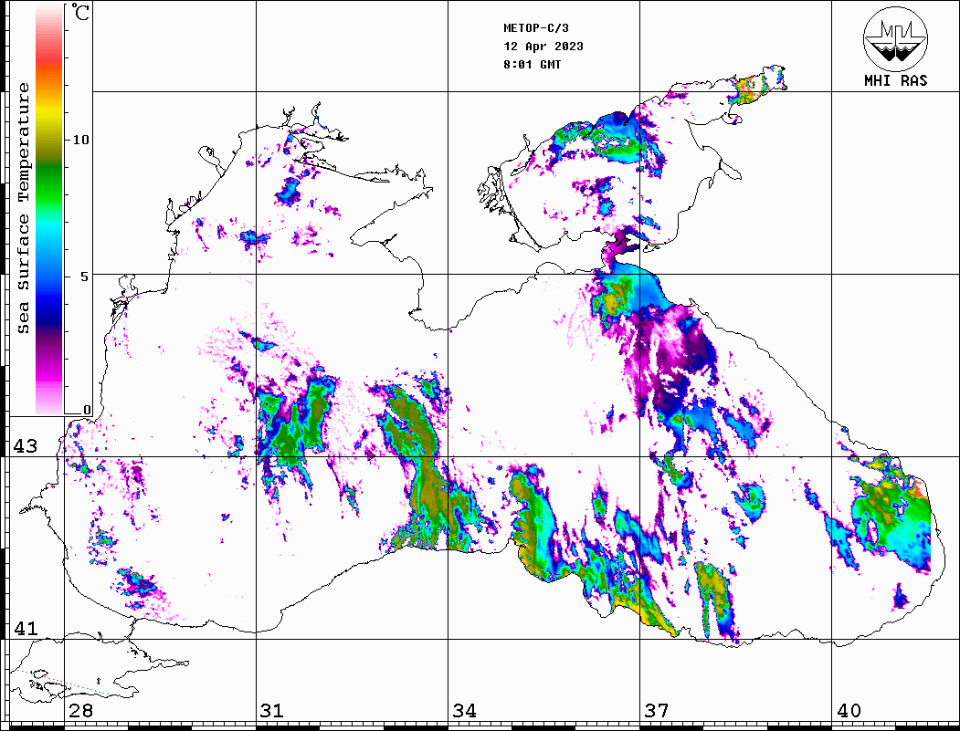Click the longitude label 28
The image size is (960, 731).
pyautogui.click(x=81, y=711)
